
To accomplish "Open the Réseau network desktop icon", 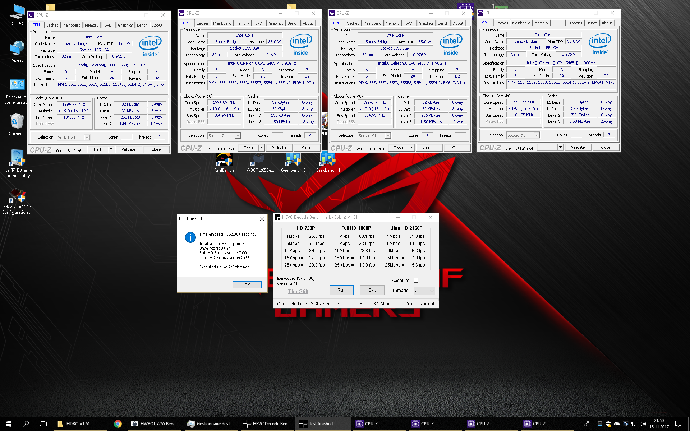I will coord(17,52).
